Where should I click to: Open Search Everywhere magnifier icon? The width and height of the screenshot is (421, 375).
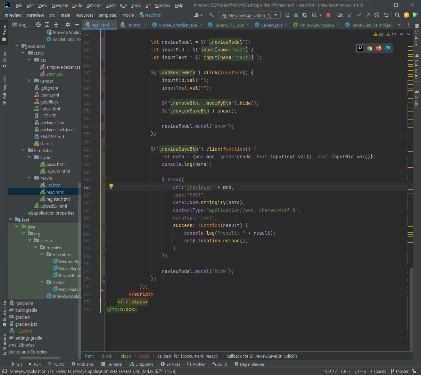pyautogui.click(x=397, y=15)
